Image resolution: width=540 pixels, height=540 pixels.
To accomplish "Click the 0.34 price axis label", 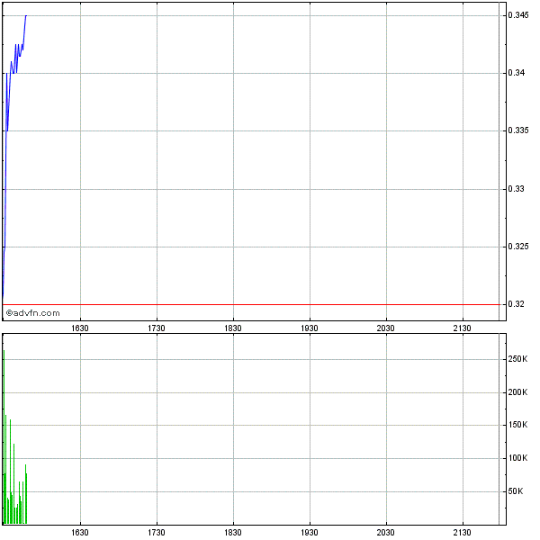I will point(516,73).
